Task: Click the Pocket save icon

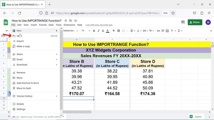Action: pos(195,13)
